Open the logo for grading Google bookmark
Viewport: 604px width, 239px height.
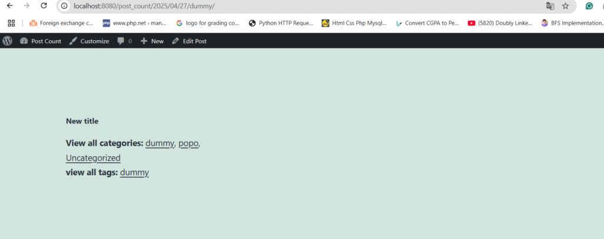[208, 23]
